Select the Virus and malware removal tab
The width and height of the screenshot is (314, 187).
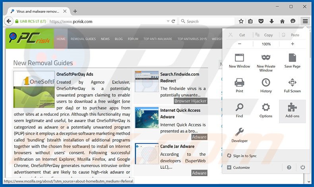pos(38,12)
